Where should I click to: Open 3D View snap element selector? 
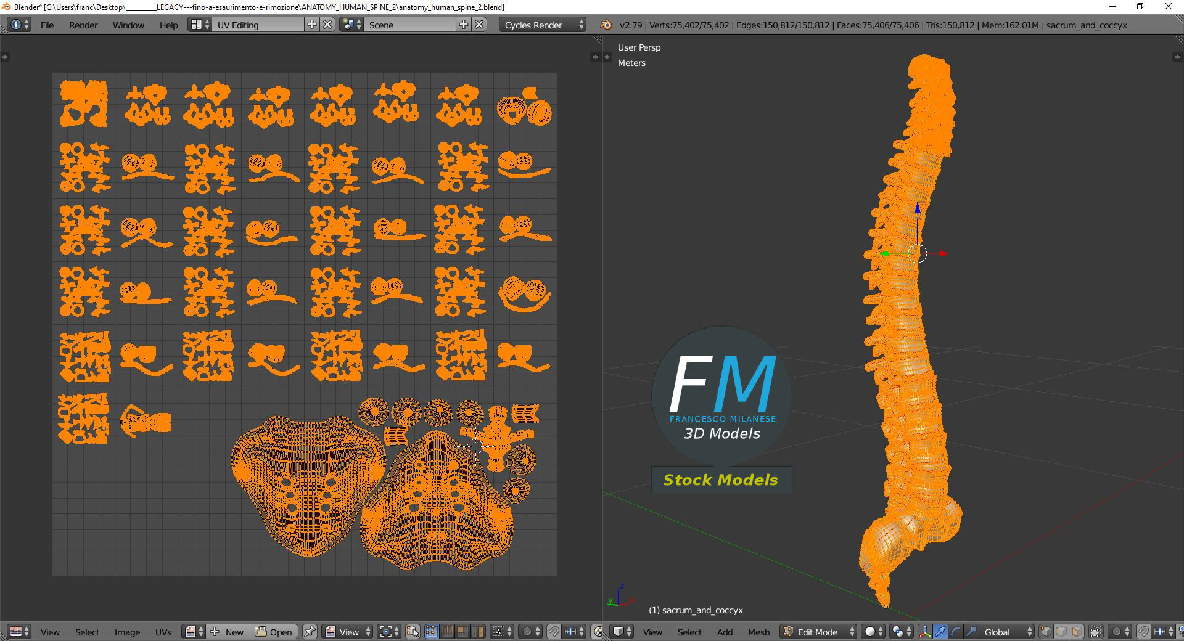click(1163, 632)
